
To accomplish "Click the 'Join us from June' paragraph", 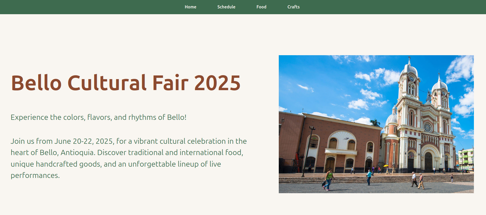I will click(x=129, y=158).
